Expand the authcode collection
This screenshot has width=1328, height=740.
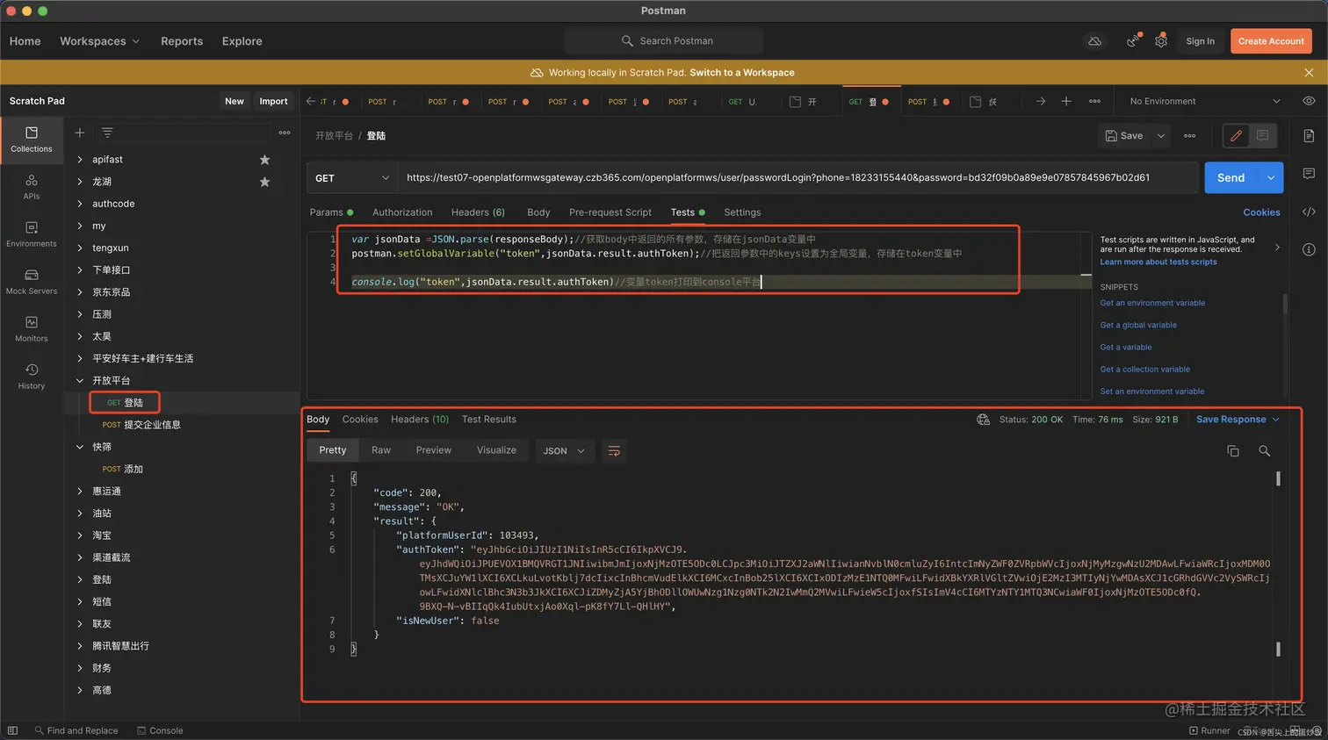(80, 204)
